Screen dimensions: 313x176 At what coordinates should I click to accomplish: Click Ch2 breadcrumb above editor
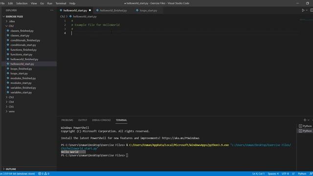coord(63,17)
